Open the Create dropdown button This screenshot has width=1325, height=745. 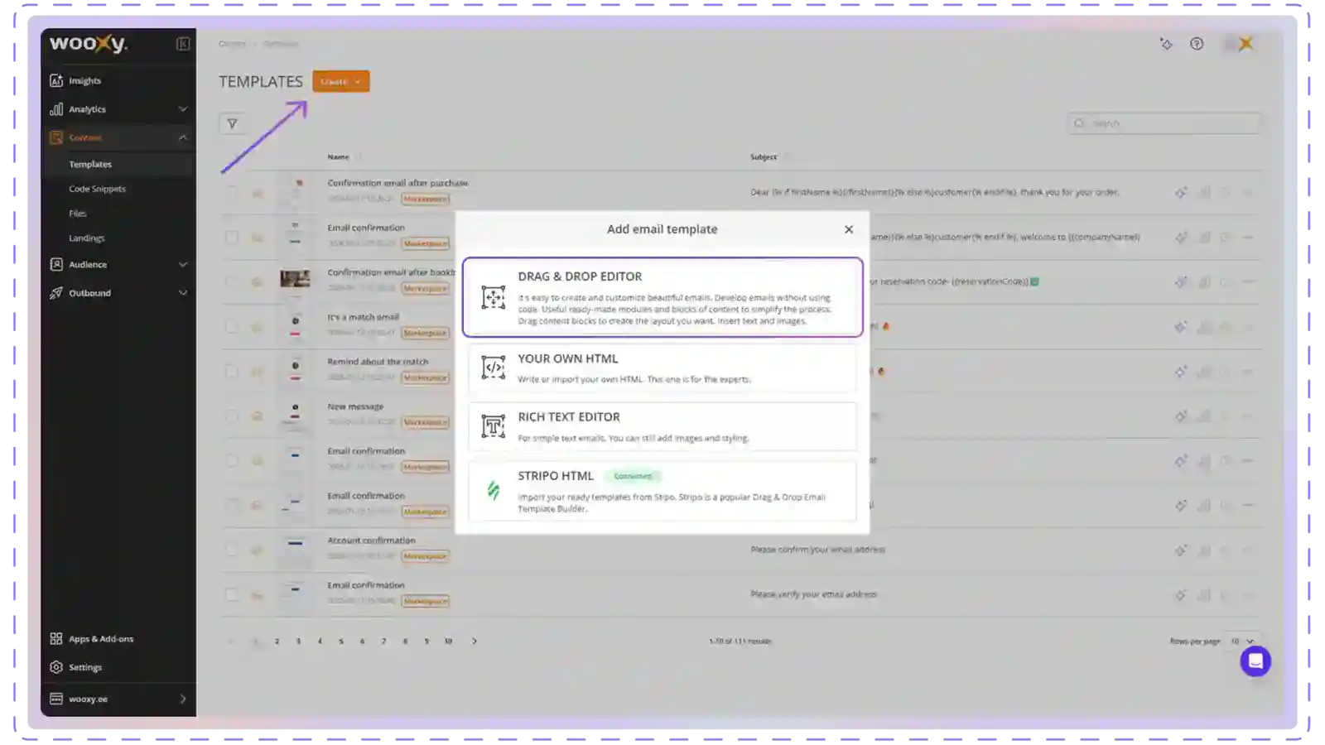pyautogui.click(x=340, y=81)
